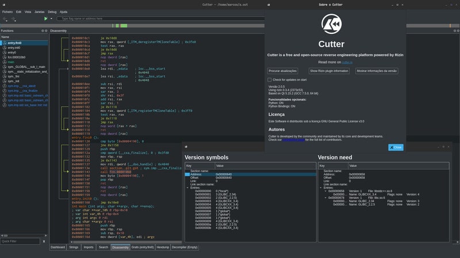Click the function icon beside sym._fini
This screenshot has height=258, width=460.
[x=5, y=76]
